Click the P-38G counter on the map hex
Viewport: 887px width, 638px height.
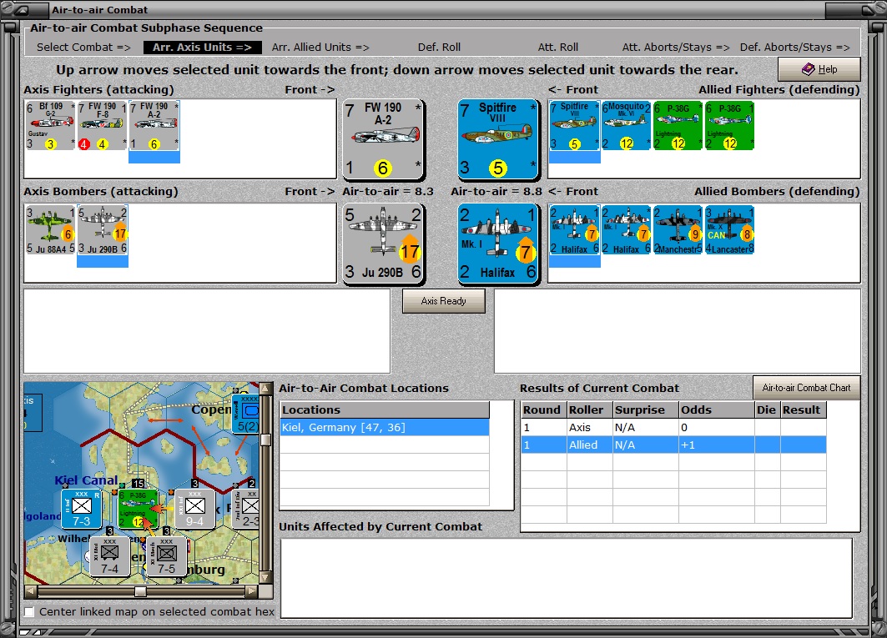(138, 509)
